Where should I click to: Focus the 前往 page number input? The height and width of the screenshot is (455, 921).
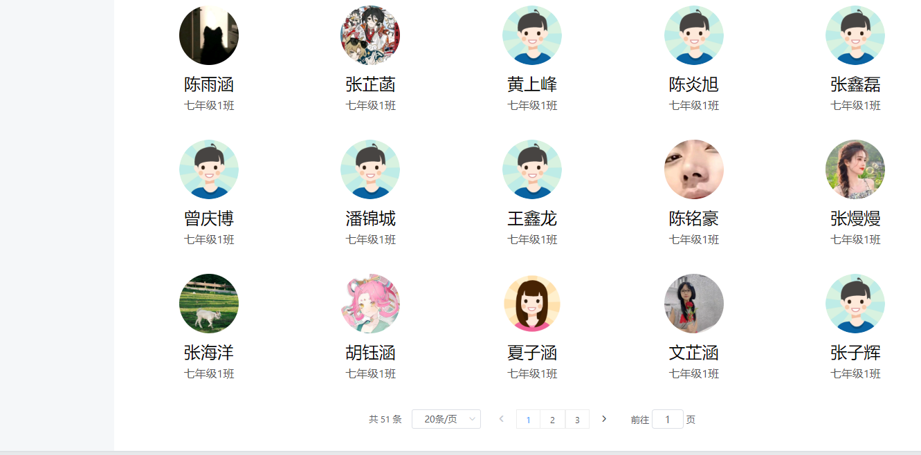pos(668,419)
